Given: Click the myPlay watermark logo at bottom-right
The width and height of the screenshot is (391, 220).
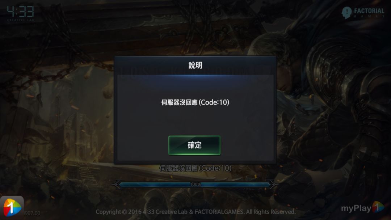Looking at the screenshot, I should (x=362, y=208).
